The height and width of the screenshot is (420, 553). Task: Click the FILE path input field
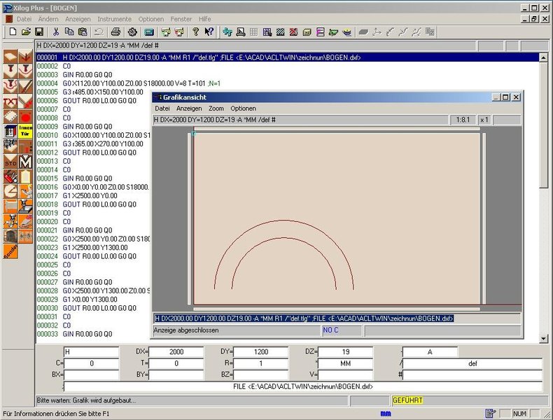[x=303, y=386]
